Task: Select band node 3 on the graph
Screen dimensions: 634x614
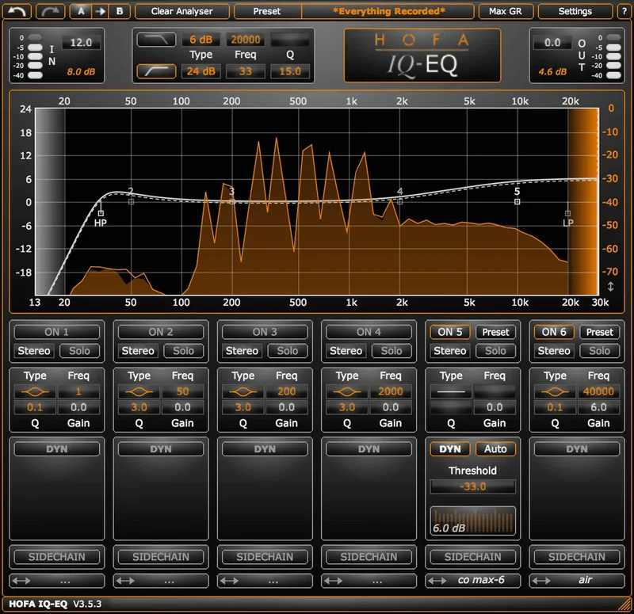Action: 231,201
